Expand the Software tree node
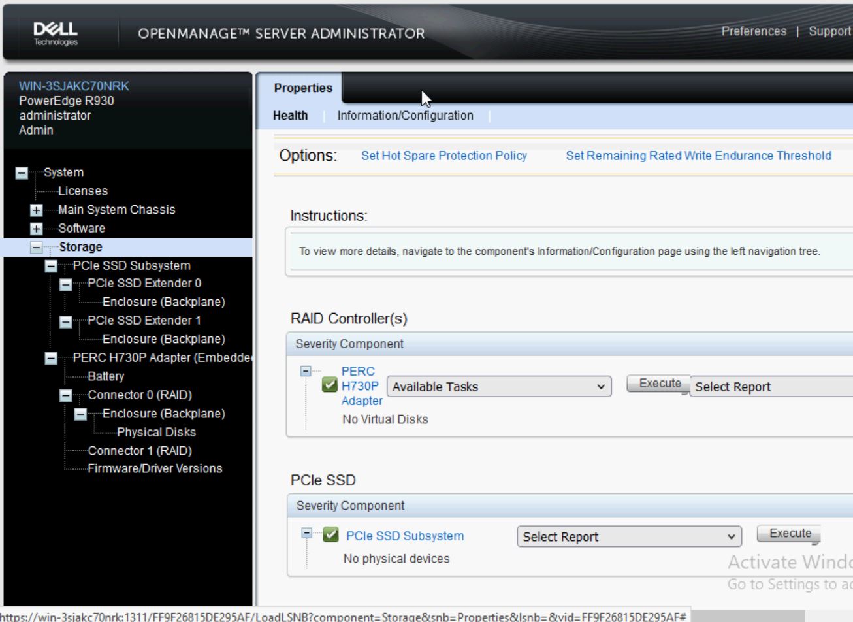 [37, 229]
